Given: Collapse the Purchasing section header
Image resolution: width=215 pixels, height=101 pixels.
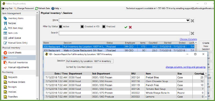Looking at the screenshot, I should point(19,72).
